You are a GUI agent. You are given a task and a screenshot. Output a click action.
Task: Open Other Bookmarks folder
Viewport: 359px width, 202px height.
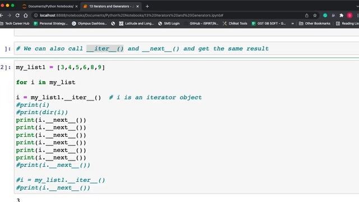click(315, 24)
